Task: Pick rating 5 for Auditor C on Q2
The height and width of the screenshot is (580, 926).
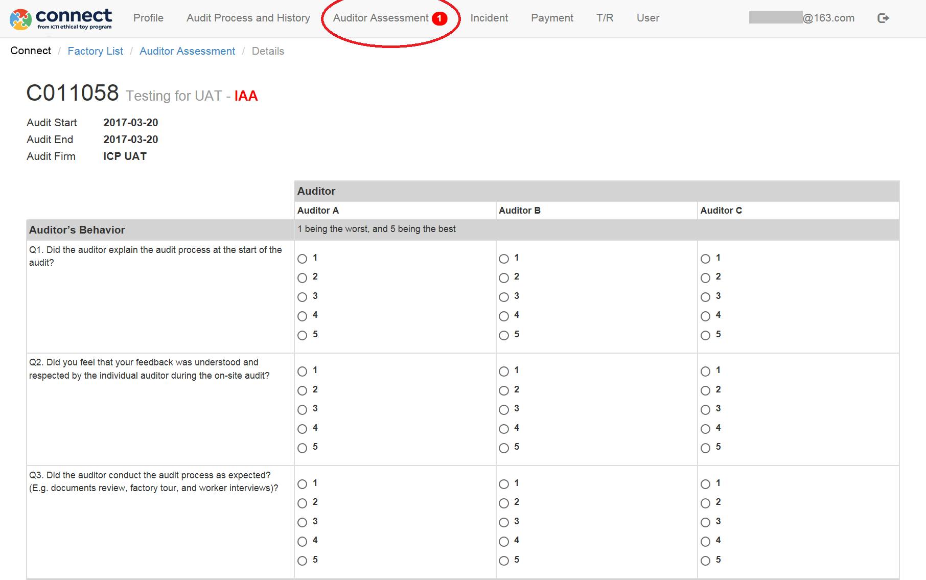Action: click(x=705, y=448)
